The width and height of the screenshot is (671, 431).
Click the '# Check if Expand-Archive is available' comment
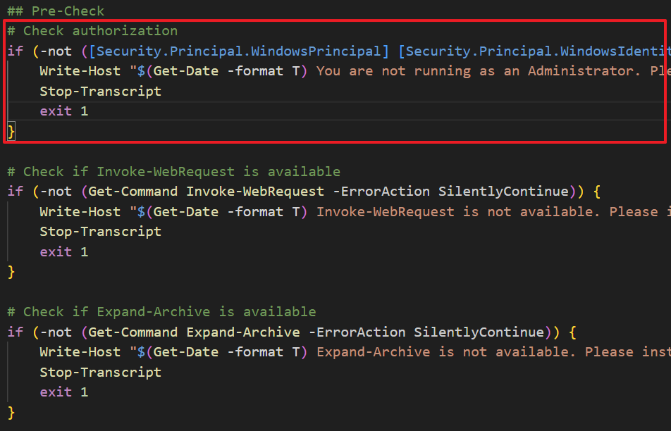click(161, 312)
